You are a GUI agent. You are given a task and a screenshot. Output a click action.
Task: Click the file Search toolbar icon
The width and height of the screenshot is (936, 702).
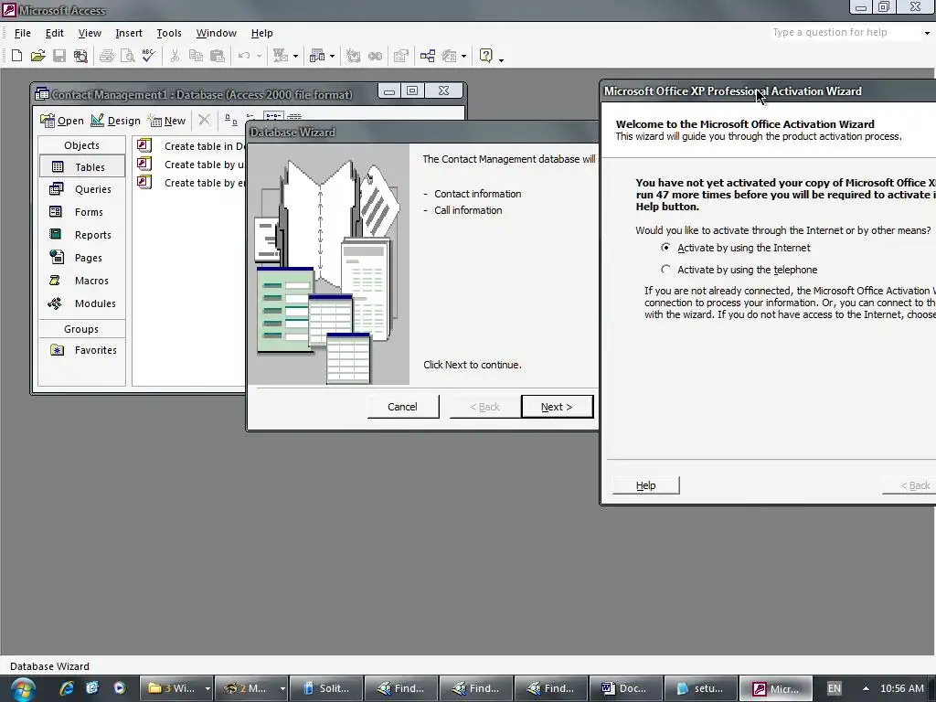[80, 56]
